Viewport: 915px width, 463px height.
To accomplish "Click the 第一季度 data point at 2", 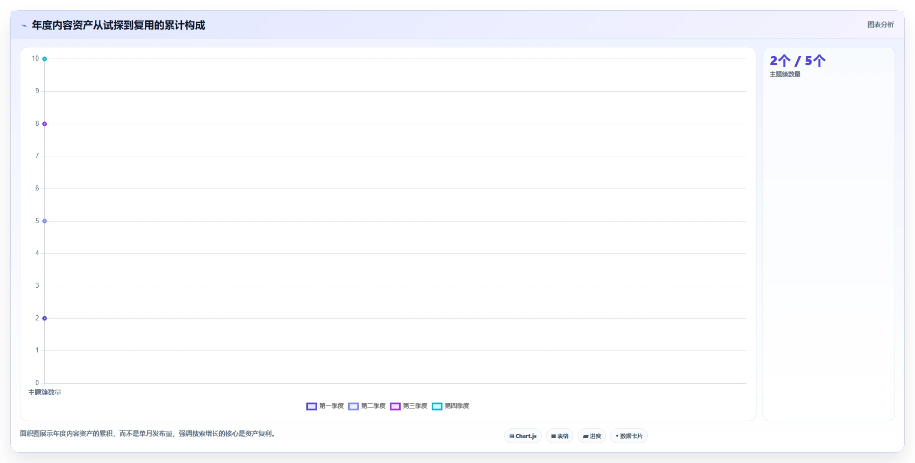I will click(44, 318).
